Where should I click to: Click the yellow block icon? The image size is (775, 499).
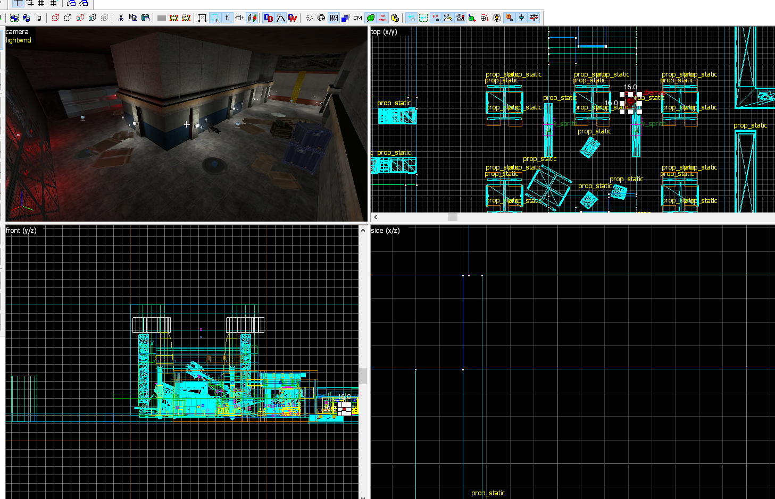pos(395,18)
